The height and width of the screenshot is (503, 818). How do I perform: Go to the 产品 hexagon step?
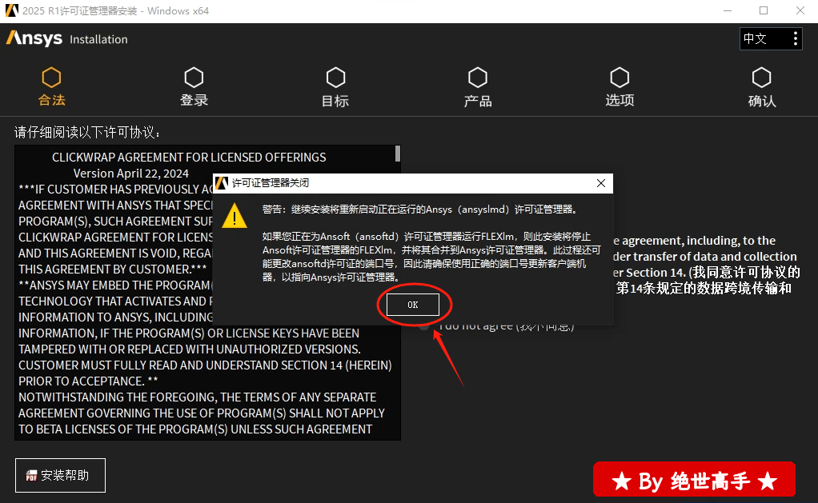click(x=478, y=78)
